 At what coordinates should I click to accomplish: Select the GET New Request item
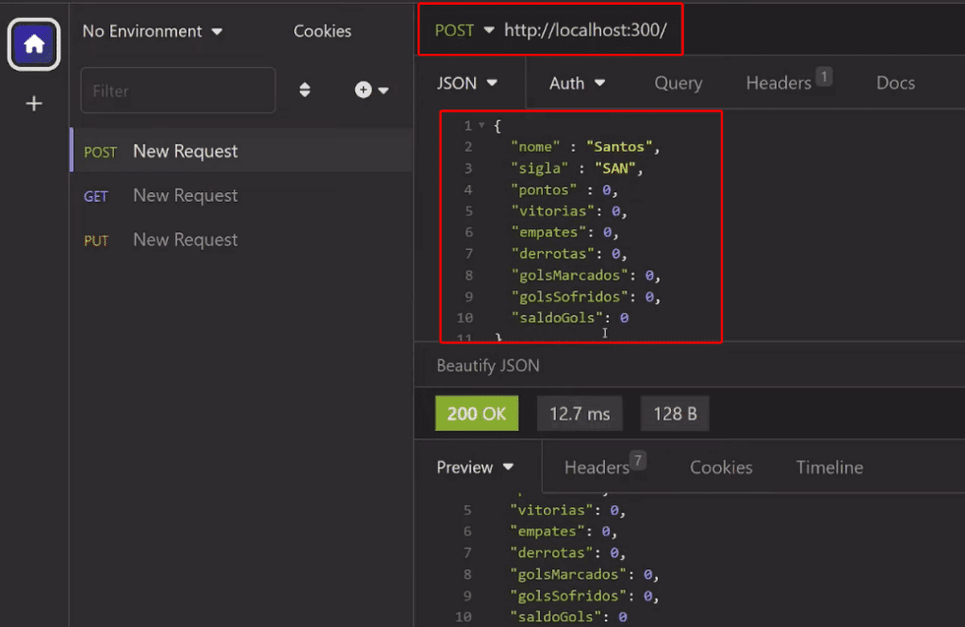pos(242,196)
